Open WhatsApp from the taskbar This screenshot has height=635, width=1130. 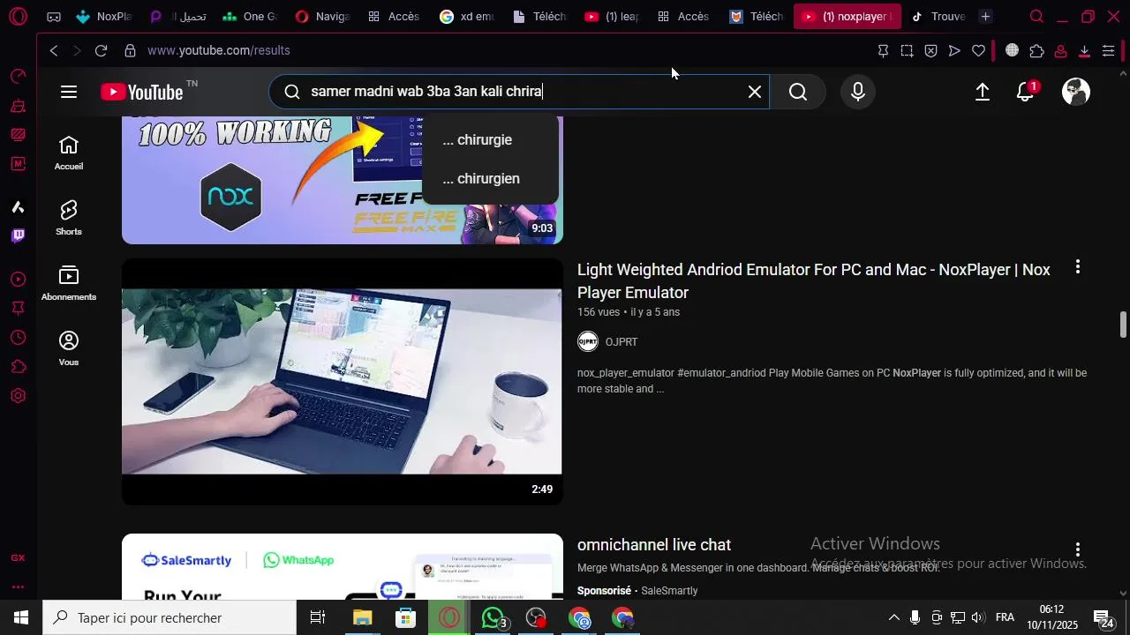click(x=493, y=618)
